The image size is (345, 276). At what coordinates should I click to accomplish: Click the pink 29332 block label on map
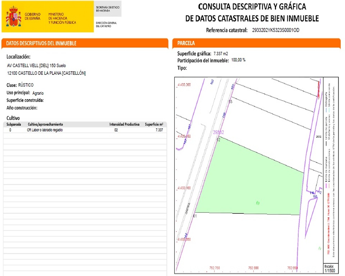pyautogui.click(x=219, y=132)
